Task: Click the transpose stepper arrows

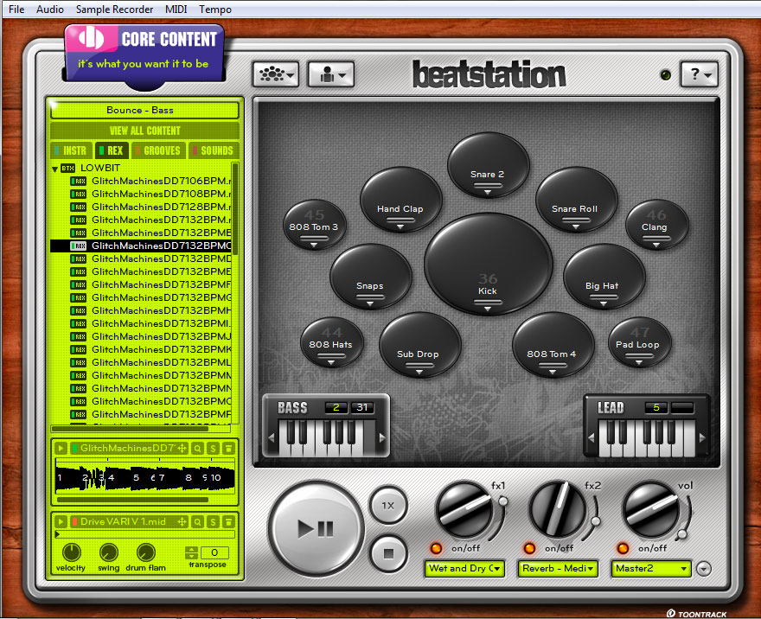Action: [191, 552]
